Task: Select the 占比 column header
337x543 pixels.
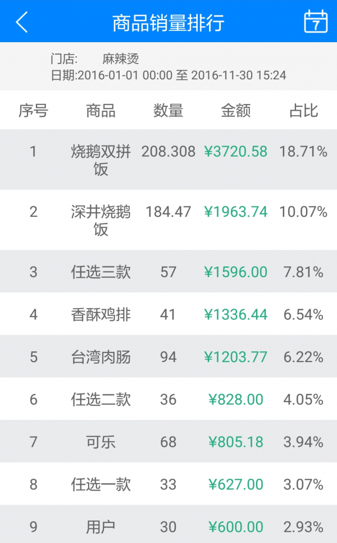Action: pos(303,111)
